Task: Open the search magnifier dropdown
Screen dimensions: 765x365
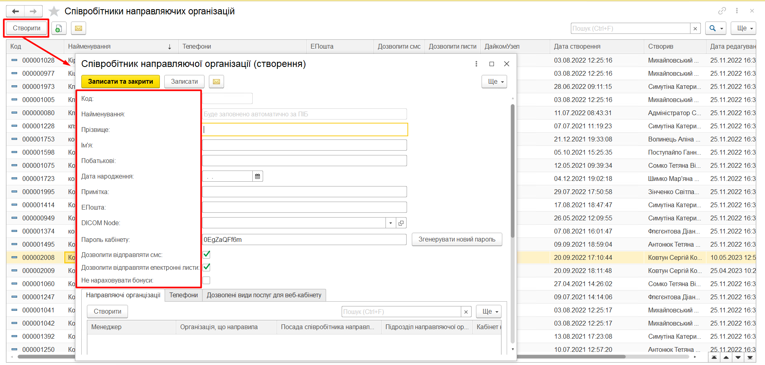Action: click(715, 28)
